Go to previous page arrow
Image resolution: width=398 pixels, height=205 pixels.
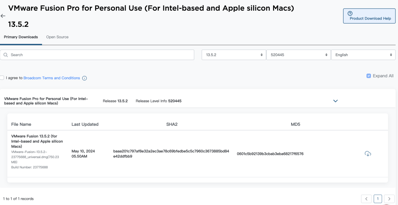pos(366,199)
